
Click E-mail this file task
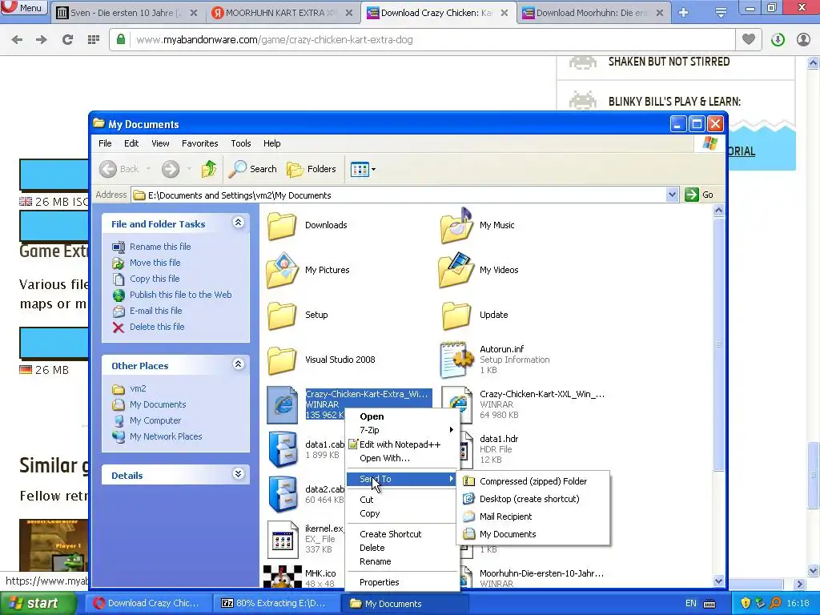click(156, 311)
